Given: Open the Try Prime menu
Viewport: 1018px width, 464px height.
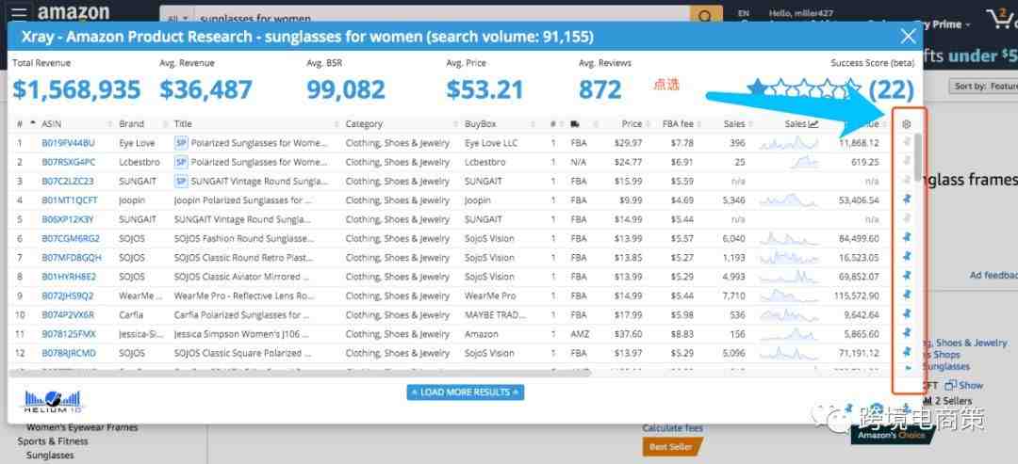Looking at the screenshot, I should [x=946, y=24].
